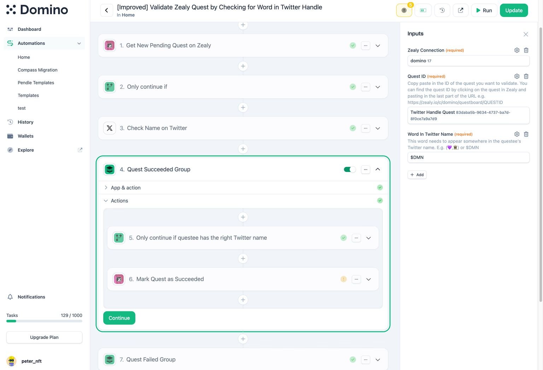Click the share external-link icon in toolbar
The width and height of the screenshot is (543, 370).
tap(461, 10)
